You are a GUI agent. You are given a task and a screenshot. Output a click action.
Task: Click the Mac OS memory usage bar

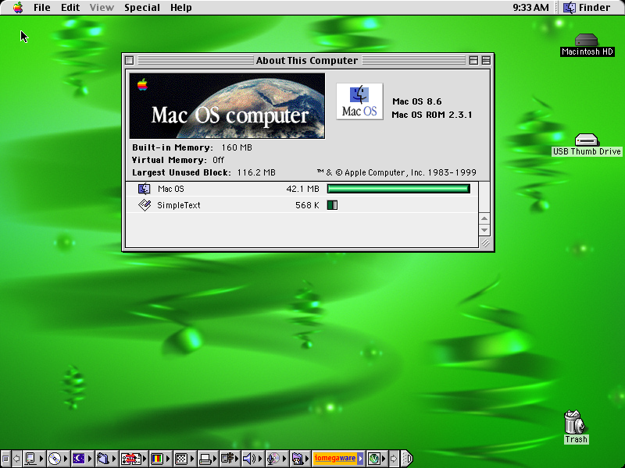(x=398, y=189)
